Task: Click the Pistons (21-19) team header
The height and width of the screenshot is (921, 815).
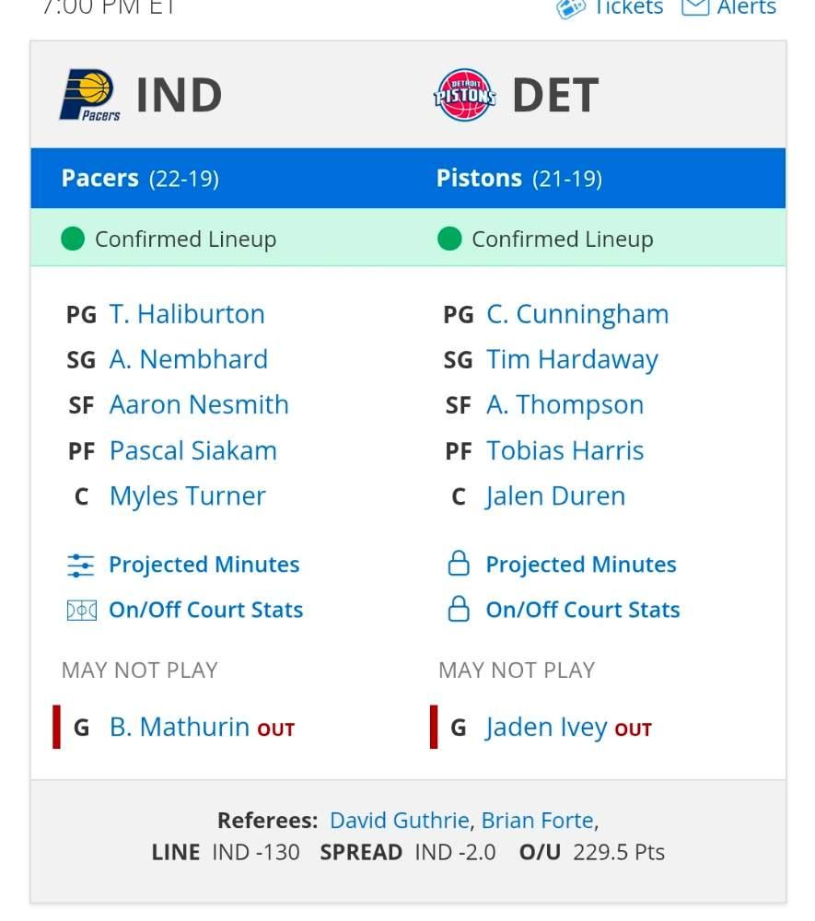Action: 518,178
